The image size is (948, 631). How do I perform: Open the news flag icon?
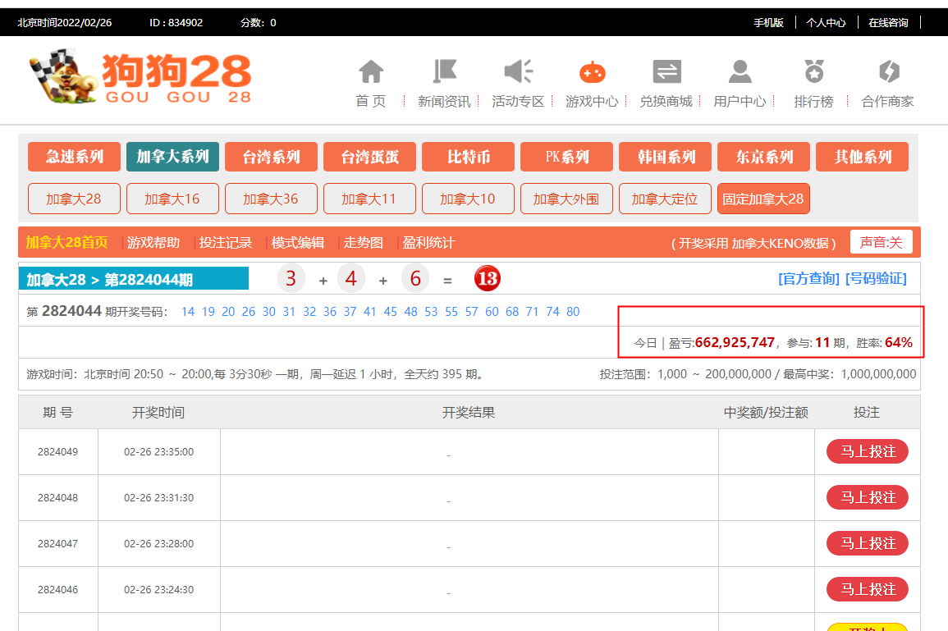(x=444, y=72)
